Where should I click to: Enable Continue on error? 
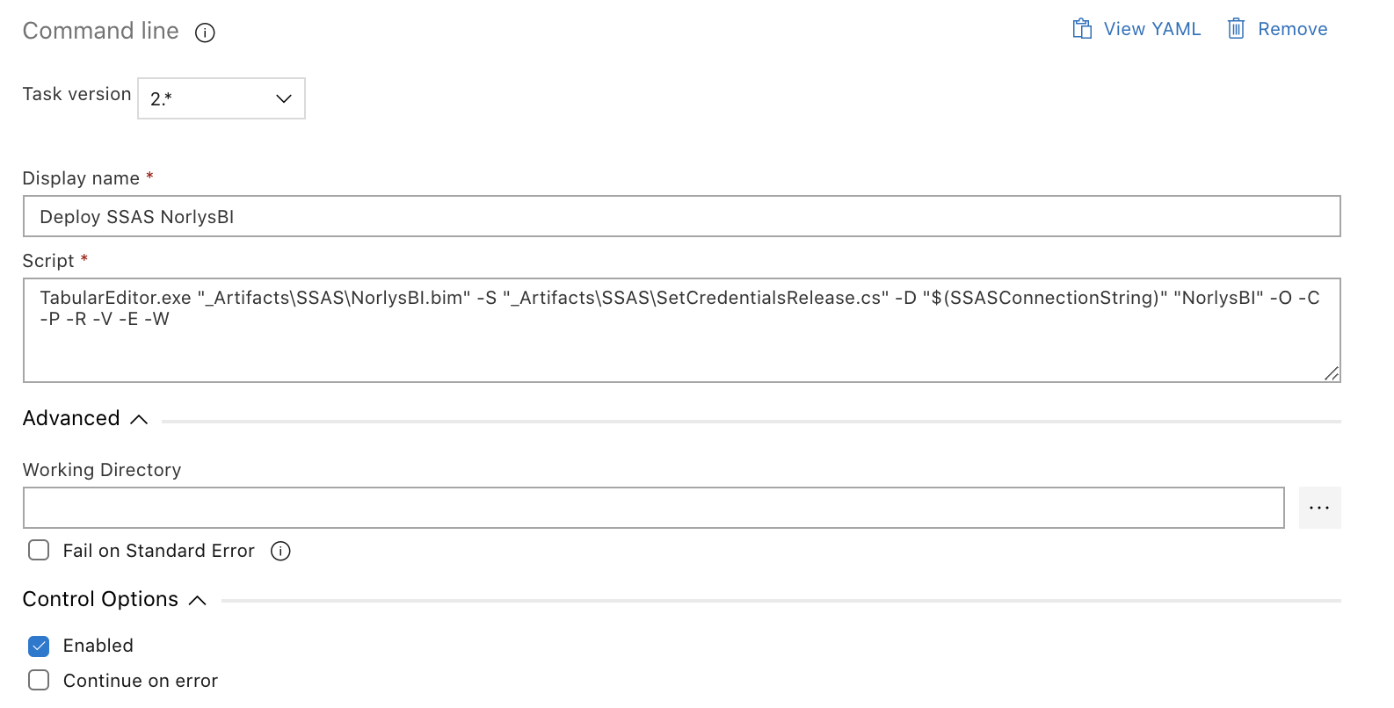[x=39, y=680]
